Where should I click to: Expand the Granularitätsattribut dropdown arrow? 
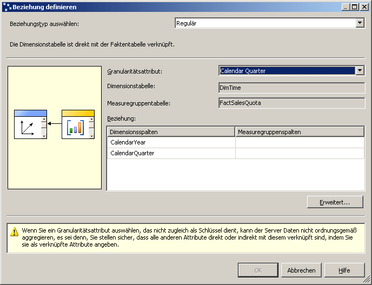[x=360, y=71]
